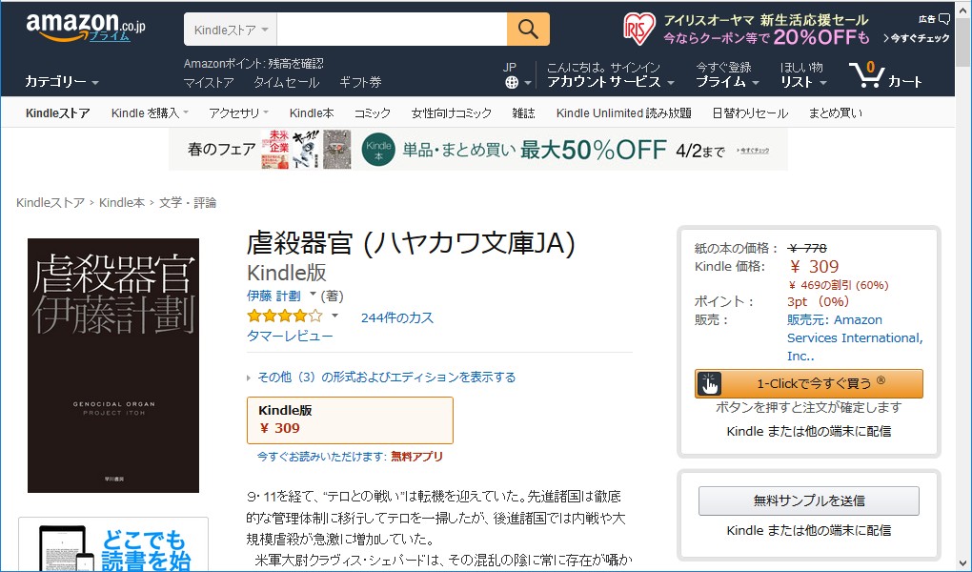Open Kindle Unlimited 読み放題 menu item

pos(622,112)
